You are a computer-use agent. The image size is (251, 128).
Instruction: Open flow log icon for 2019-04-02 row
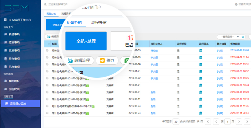tap(201, 57)
